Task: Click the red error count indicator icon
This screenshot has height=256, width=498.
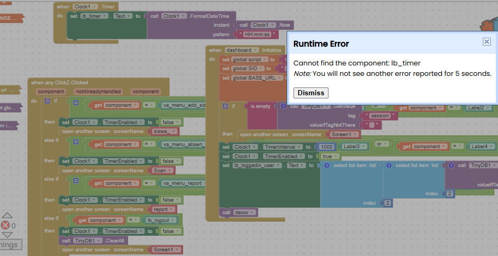Action: (x=6, y=226)
